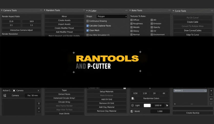Screen dimensions: 214x124
Task: Click the World strength 1.000 field
Action: [160, 111]
